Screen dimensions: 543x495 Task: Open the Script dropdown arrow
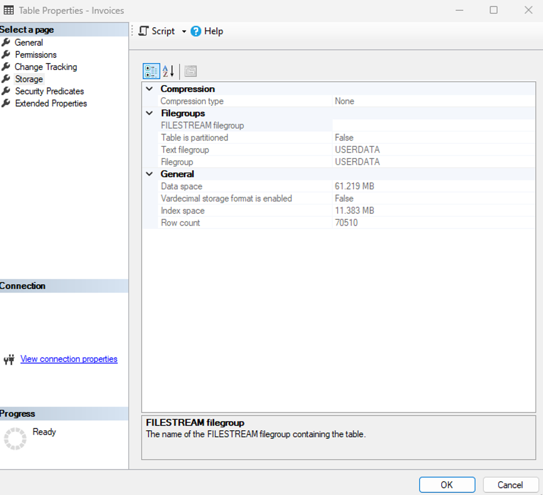pos(184,32)
